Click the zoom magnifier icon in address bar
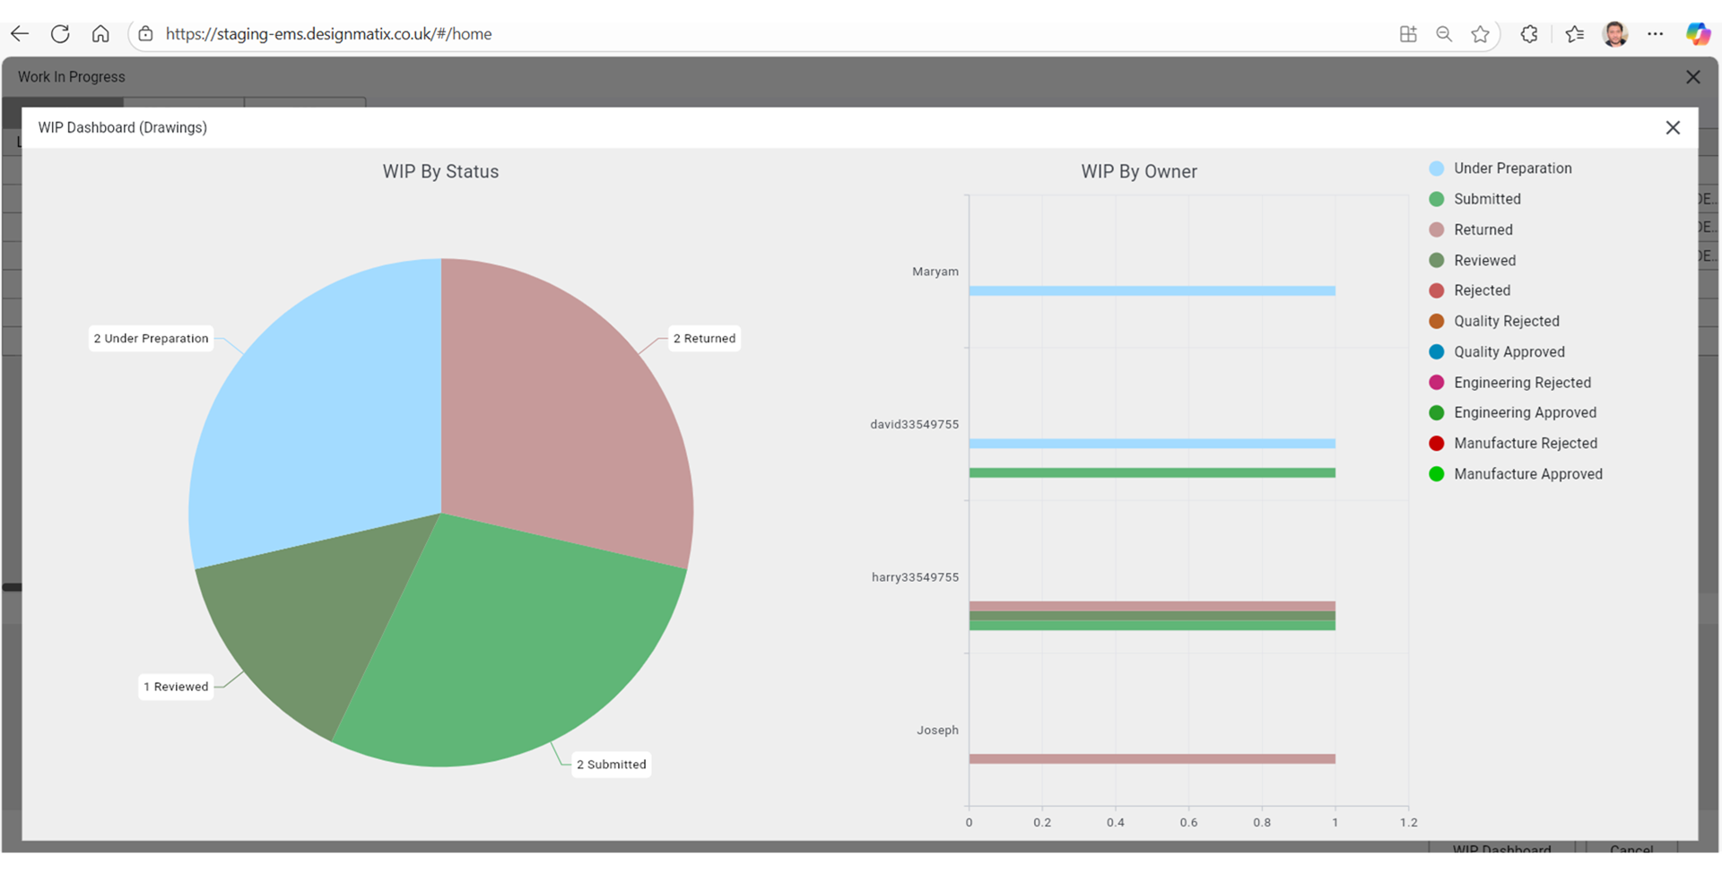The image size is (1722, 874). 1444,34
